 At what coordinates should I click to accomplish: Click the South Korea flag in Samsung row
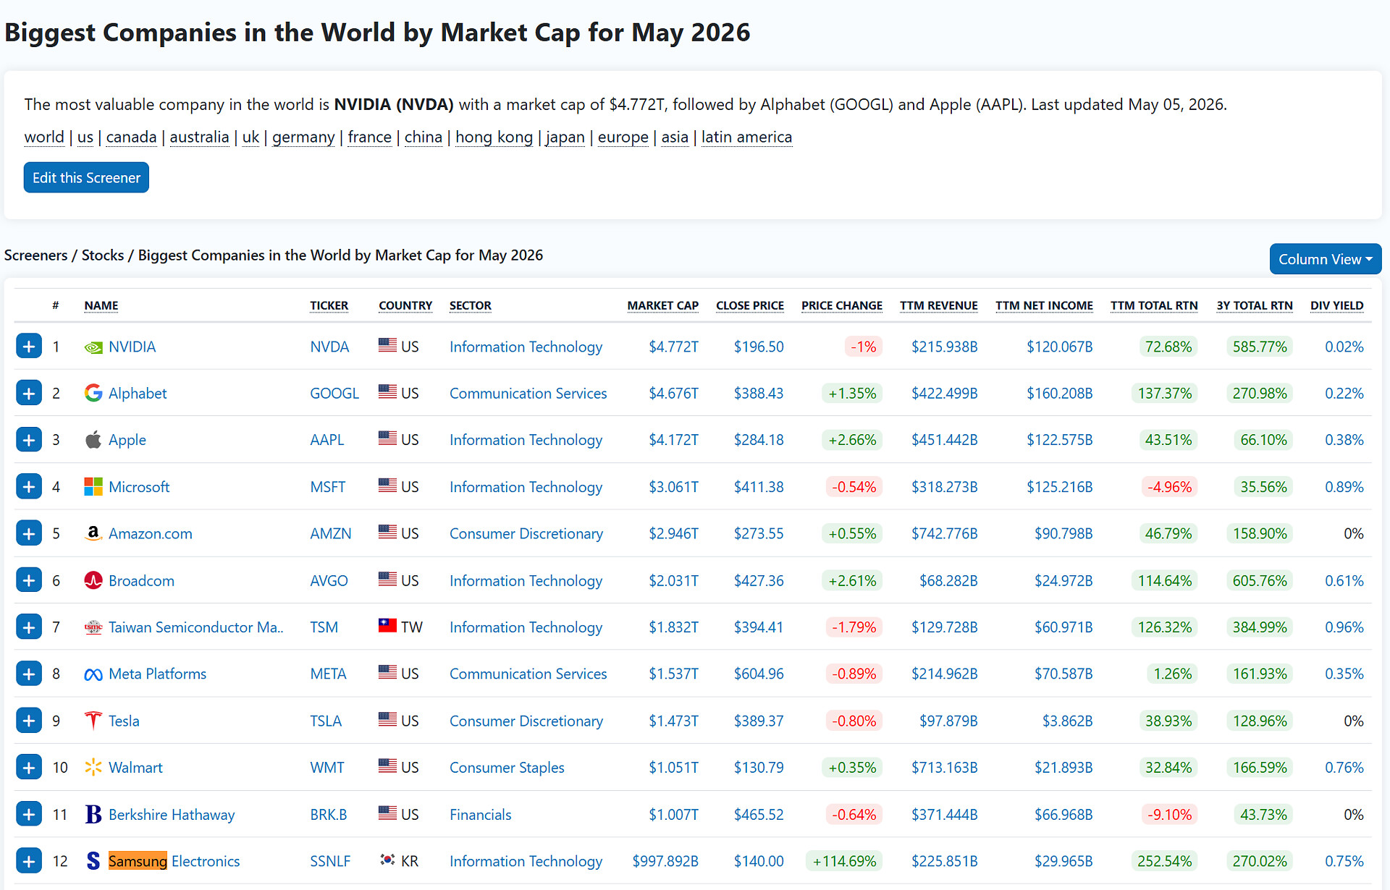(x=387, y=860)
